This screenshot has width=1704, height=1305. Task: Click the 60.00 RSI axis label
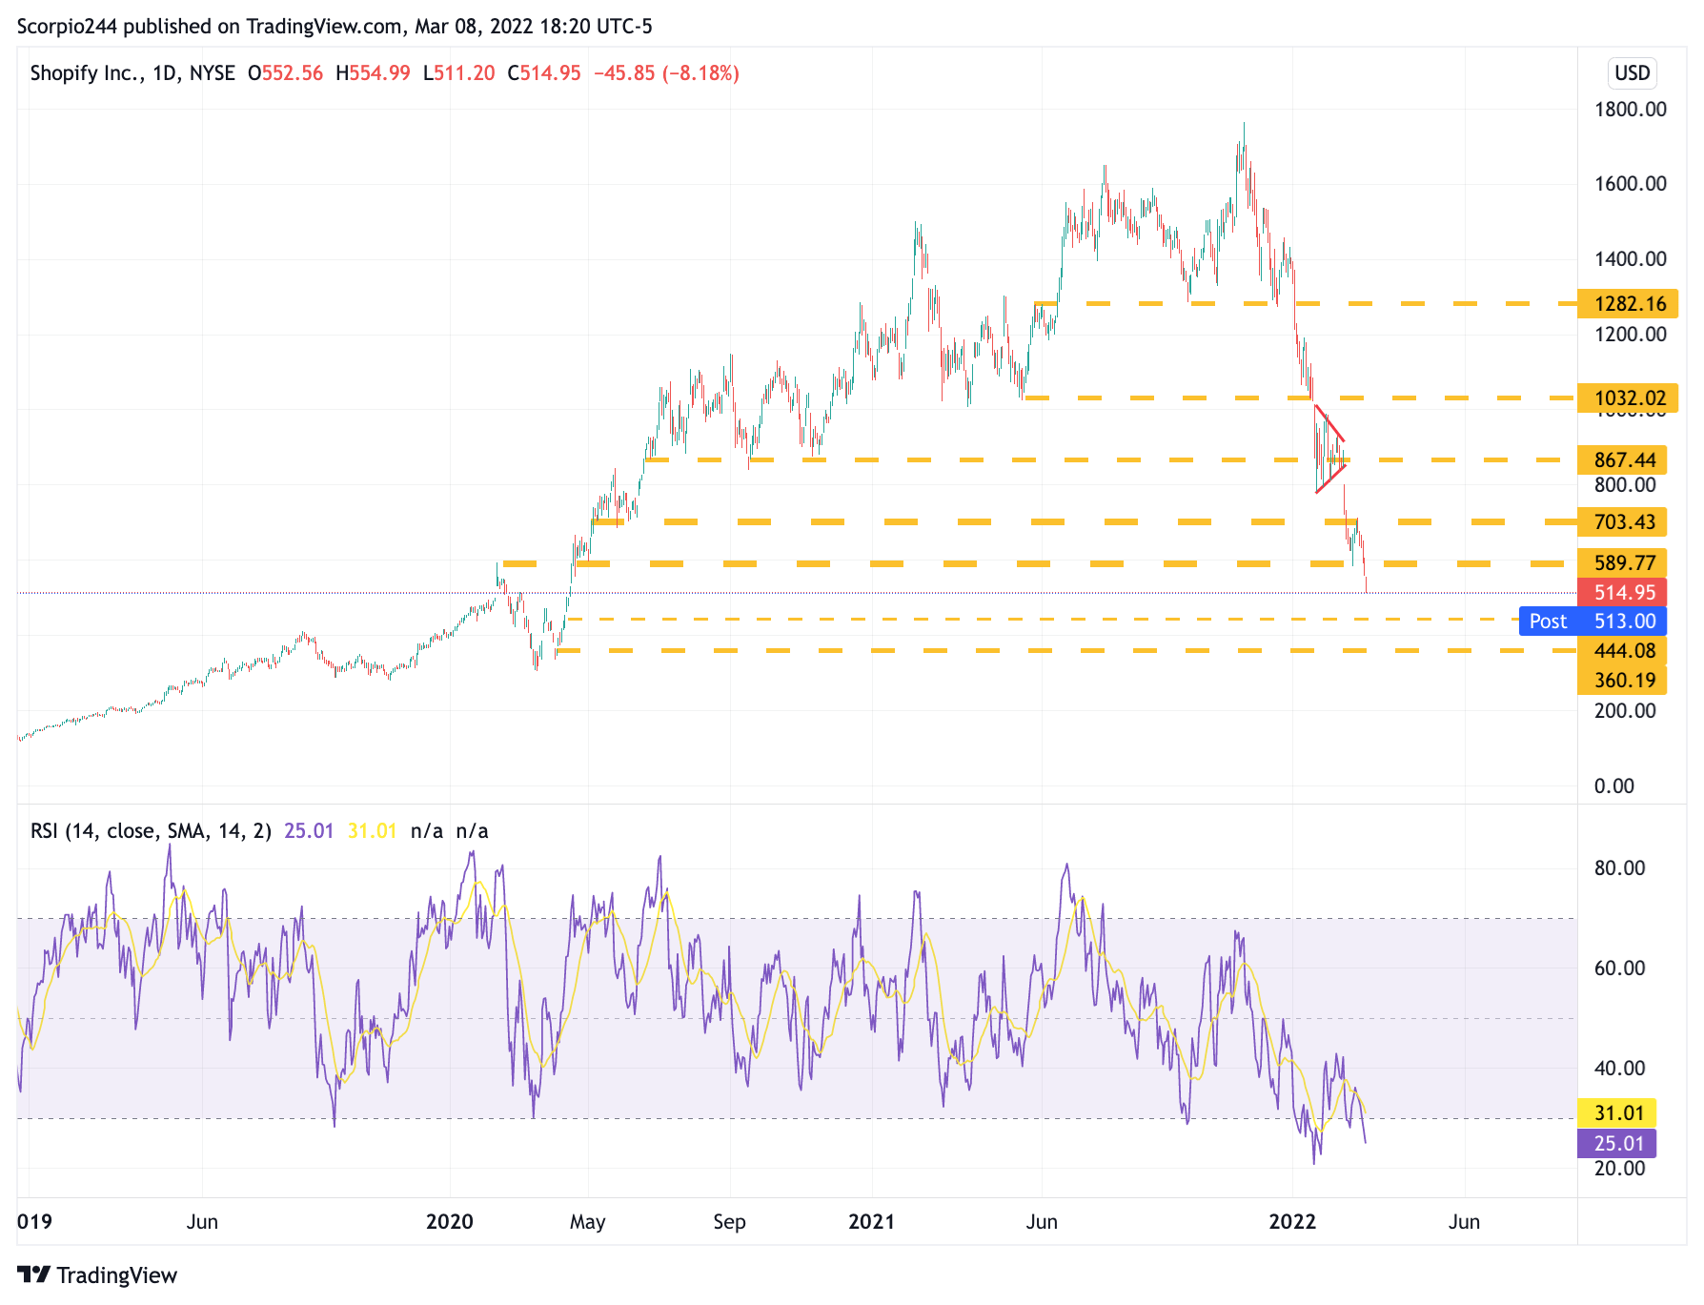[1619, 969]
